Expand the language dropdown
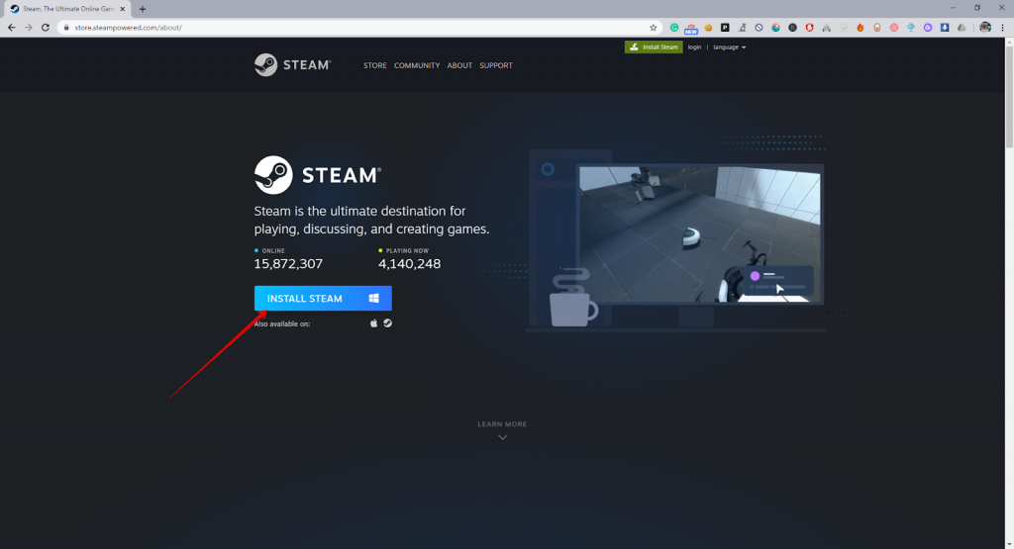1014x549 pixels. 730,47
